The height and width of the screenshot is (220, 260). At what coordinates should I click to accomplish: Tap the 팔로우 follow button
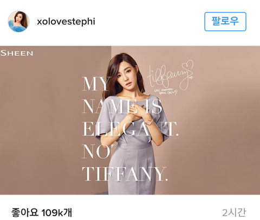(225, 22)
